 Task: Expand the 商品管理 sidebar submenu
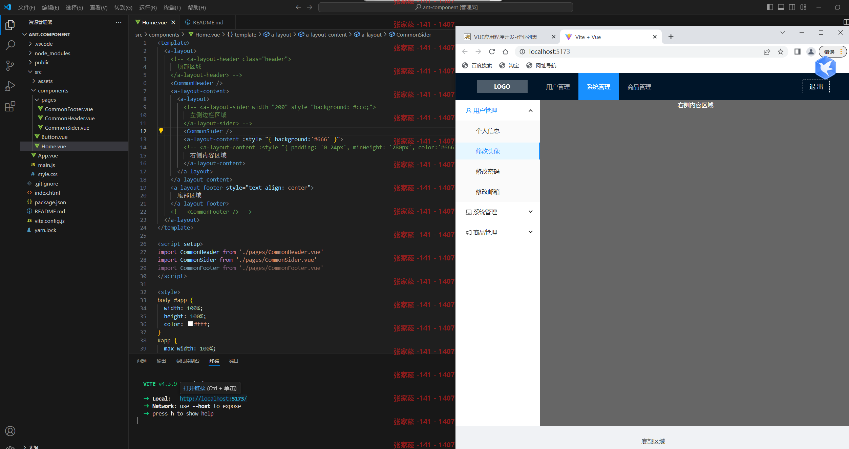[498, 232]
